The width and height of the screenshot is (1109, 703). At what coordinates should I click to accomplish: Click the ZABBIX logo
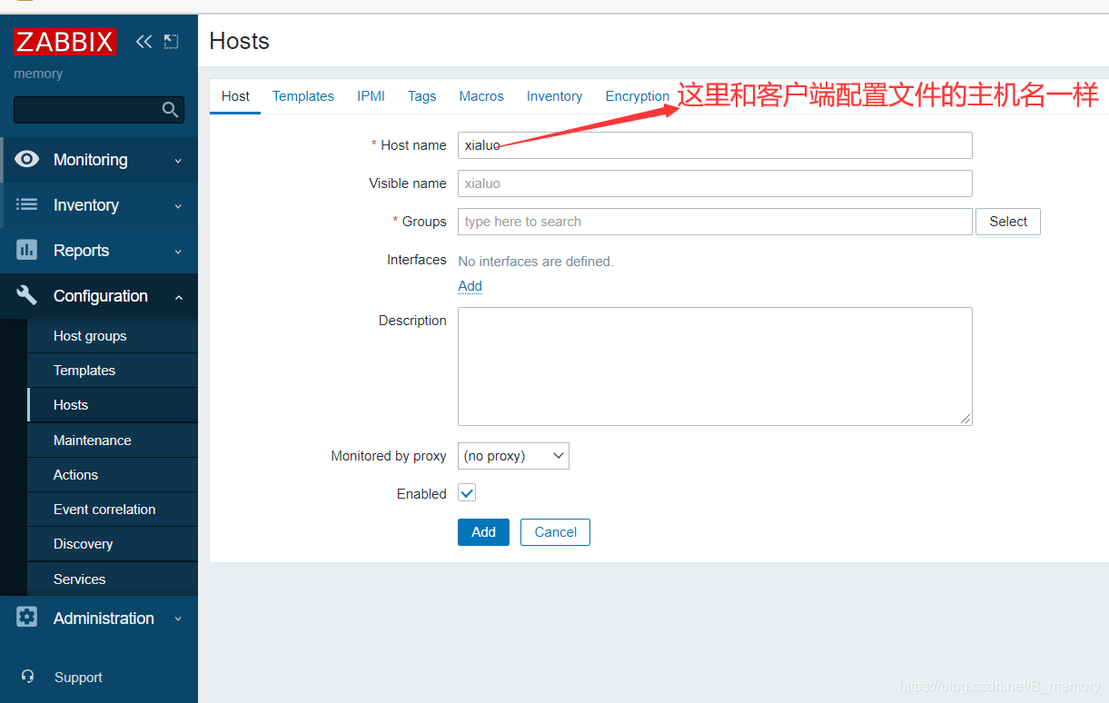64,42
